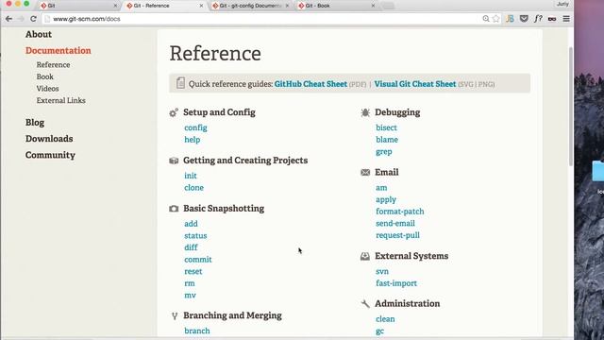Open the Visual Git Cheat Sheet link
604x340 pixels.
(x=415, y=84)
